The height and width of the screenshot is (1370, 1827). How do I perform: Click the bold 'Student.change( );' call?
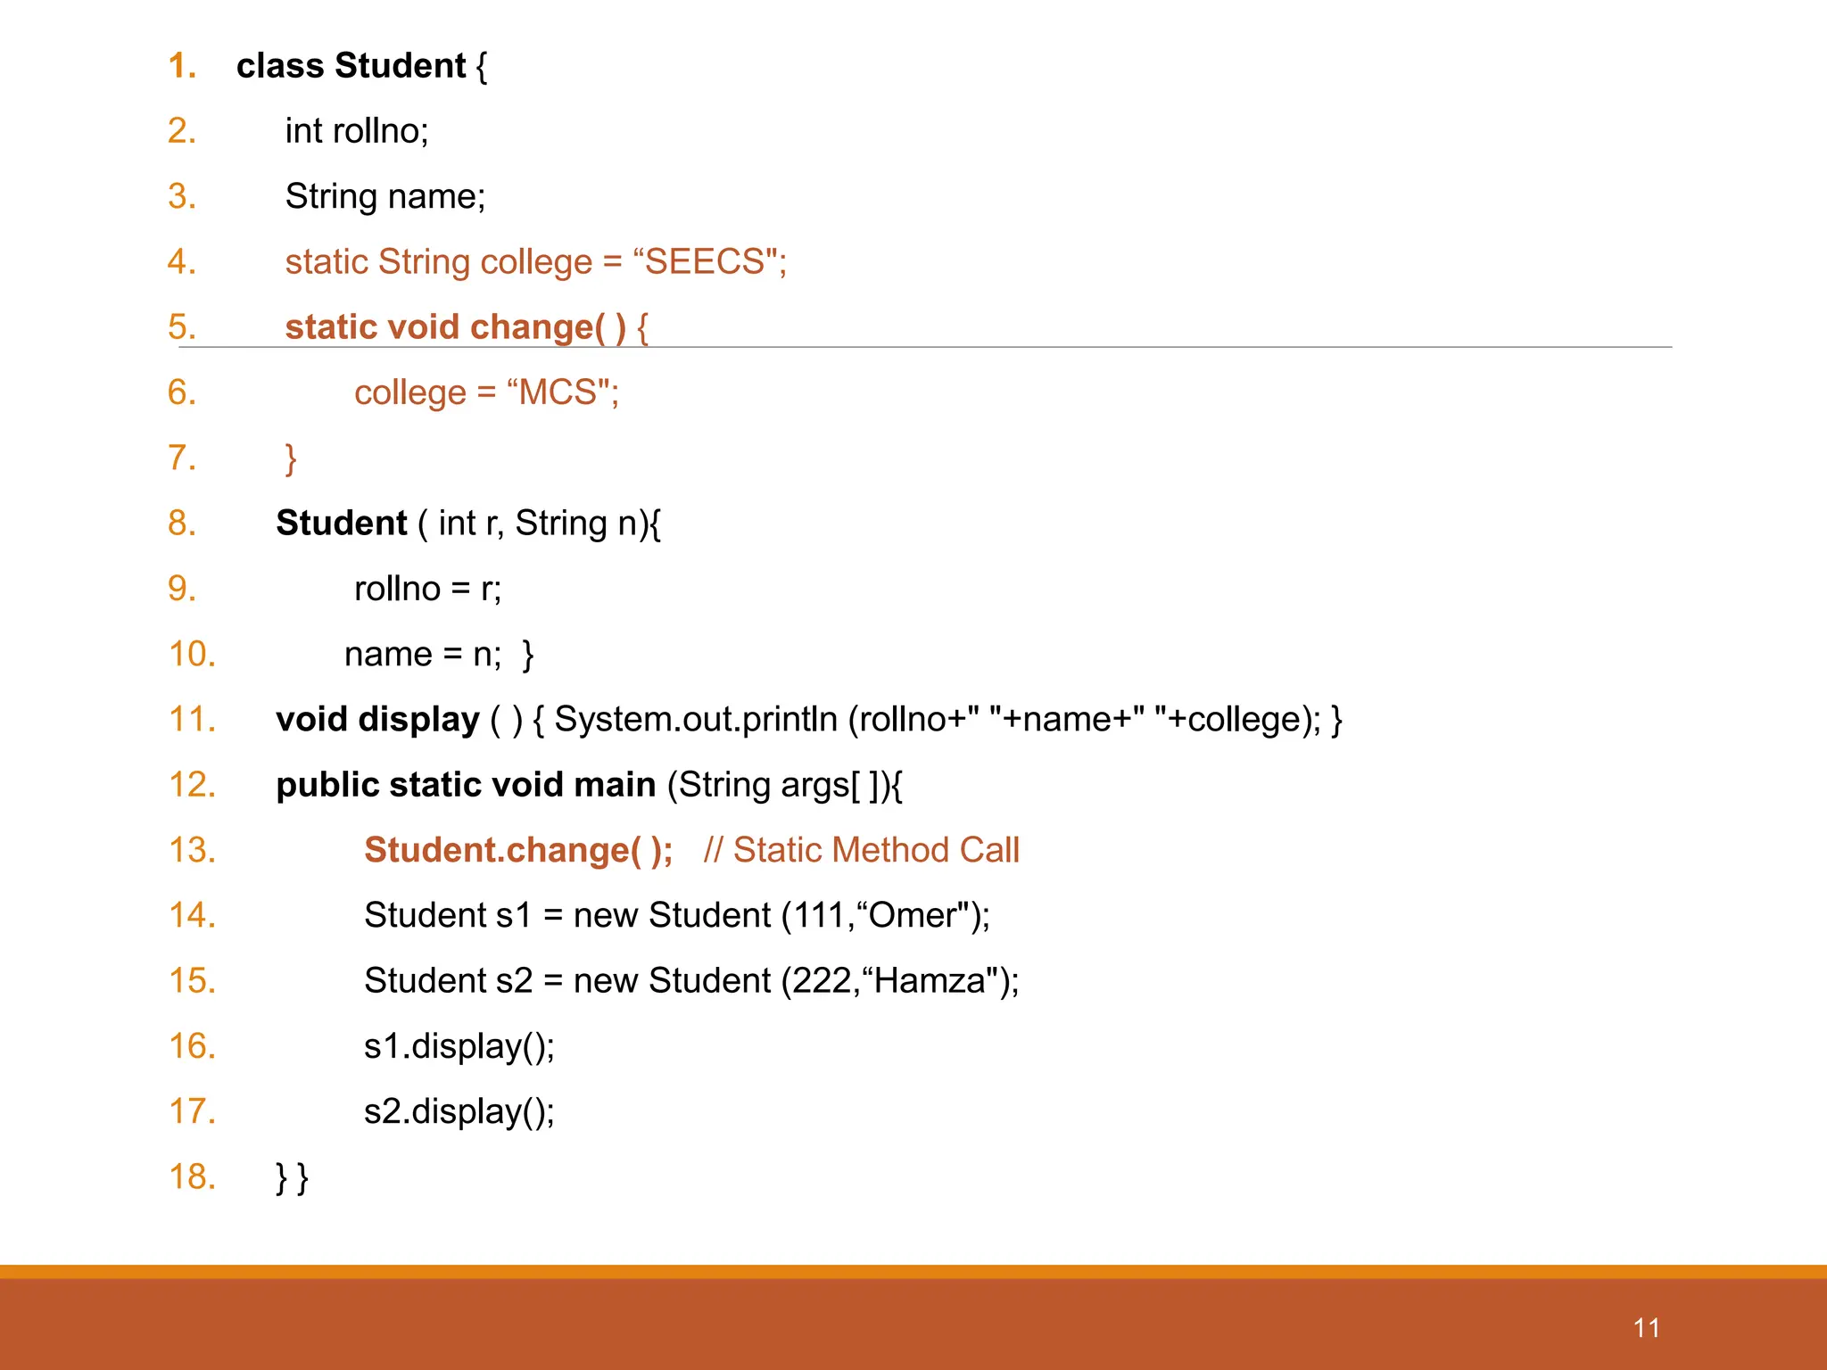tap(518, 850)
